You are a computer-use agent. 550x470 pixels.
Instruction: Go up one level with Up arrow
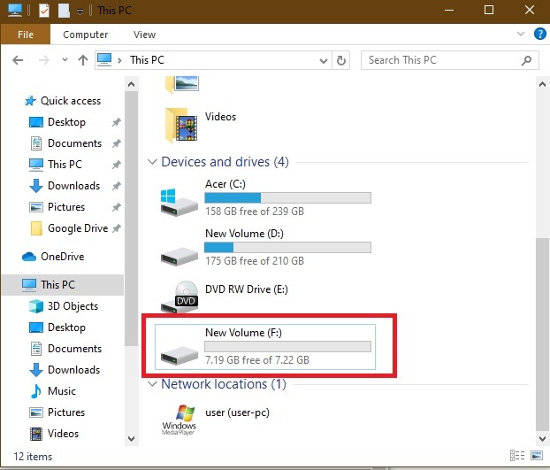click(x=82, y=60)
